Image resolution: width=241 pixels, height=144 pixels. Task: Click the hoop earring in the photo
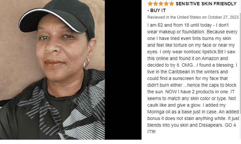click(x=86, y=64)
